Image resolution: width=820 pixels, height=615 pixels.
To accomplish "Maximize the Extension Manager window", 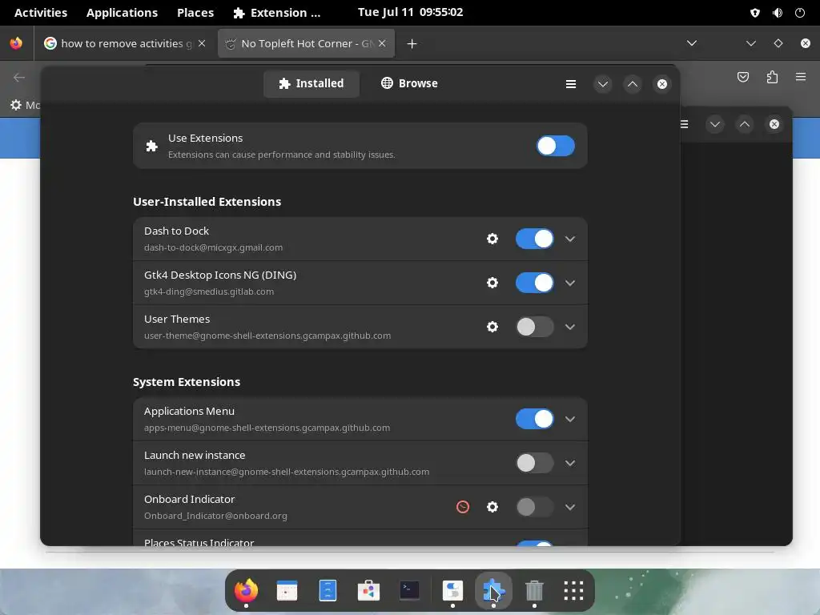I will point(633,83).
